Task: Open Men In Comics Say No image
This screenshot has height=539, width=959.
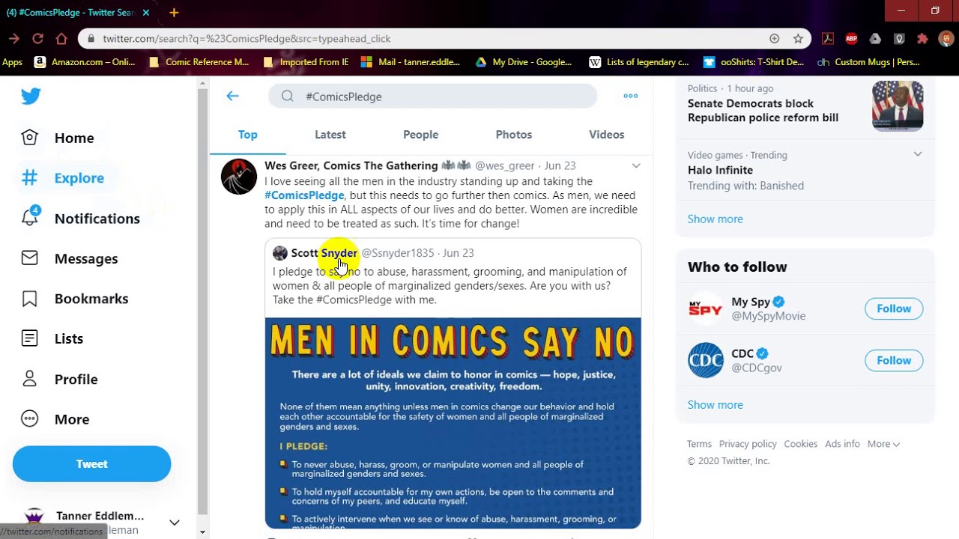Action: pos(453,423)
